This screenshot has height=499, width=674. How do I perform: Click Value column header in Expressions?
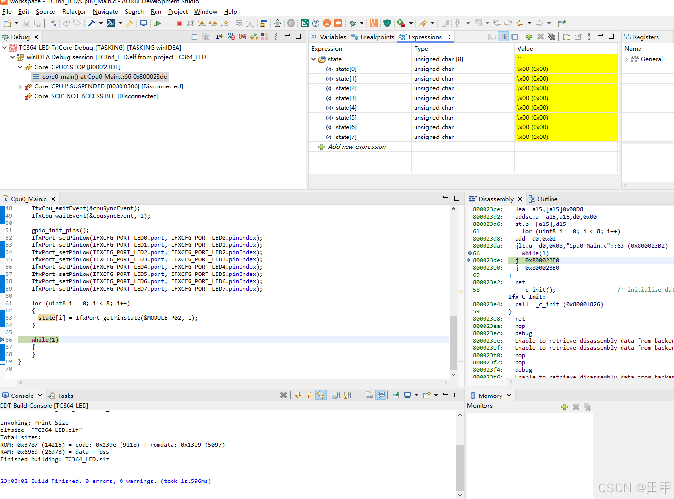pos(566,49)
